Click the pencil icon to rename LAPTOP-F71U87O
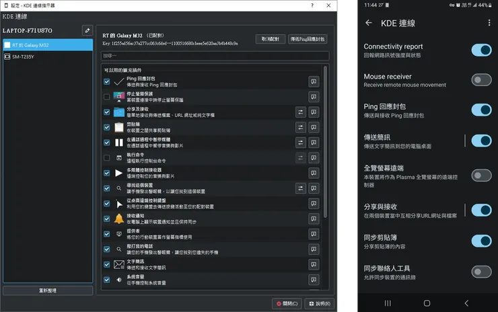Viewport: 498px width, 312px height. [87, 30]
